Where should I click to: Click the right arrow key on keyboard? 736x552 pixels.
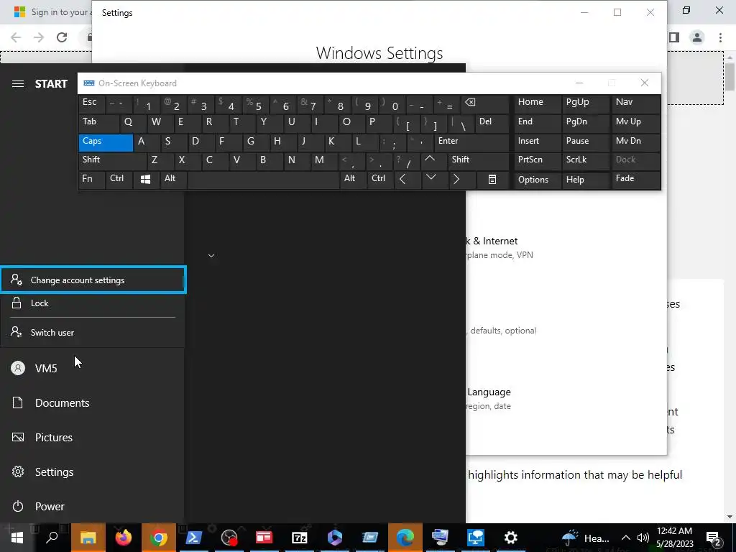coord(462,180)
